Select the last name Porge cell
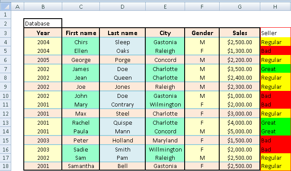This screenshot has height=171, width=291. [122, 60]
